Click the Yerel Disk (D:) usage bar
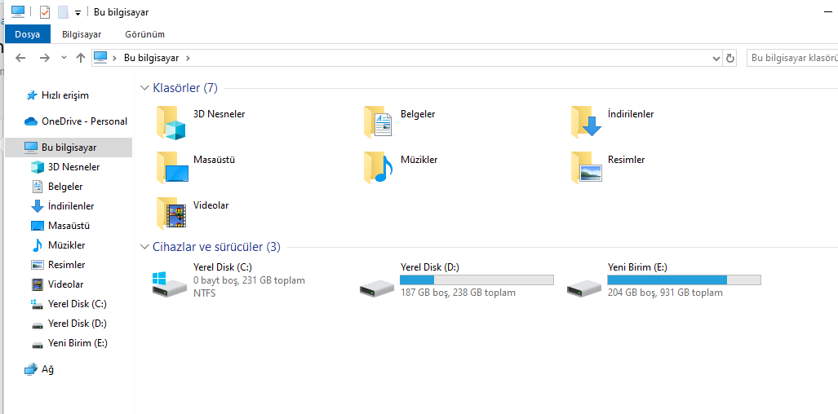 click(477, 280)
